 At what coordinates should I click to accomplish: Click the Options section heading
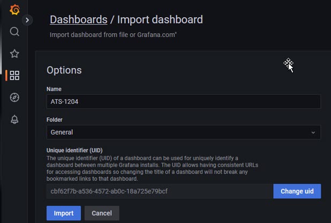click(64, 70)
